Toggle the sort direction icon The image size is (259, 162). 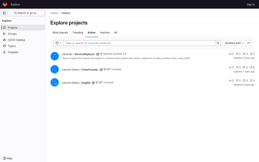(249, 43)
